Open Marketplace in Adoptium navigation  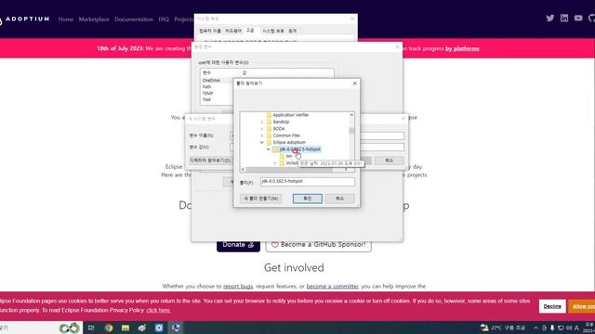(94, 19)
